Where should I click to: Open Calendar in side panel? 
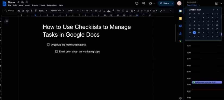pyautogui.click(x=181, y=11)
